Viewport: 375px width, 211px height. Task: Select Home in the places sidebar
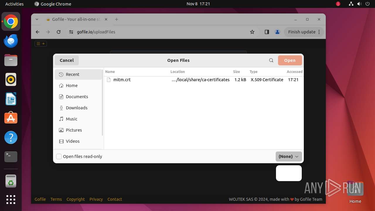coord(78,86)
